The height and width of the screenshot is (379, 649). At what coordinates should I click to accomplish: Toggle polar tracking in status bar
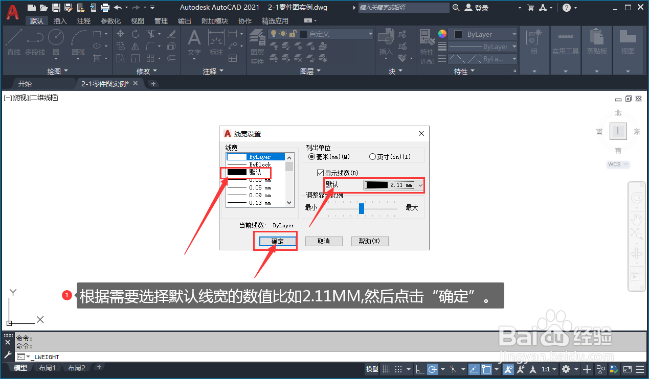[x=432, y=369]
